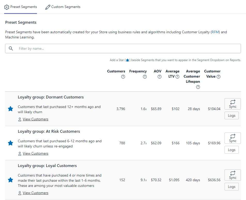Click the $70.32 AOV value
This screenshot has width=246, height=200.
[156, 180]
